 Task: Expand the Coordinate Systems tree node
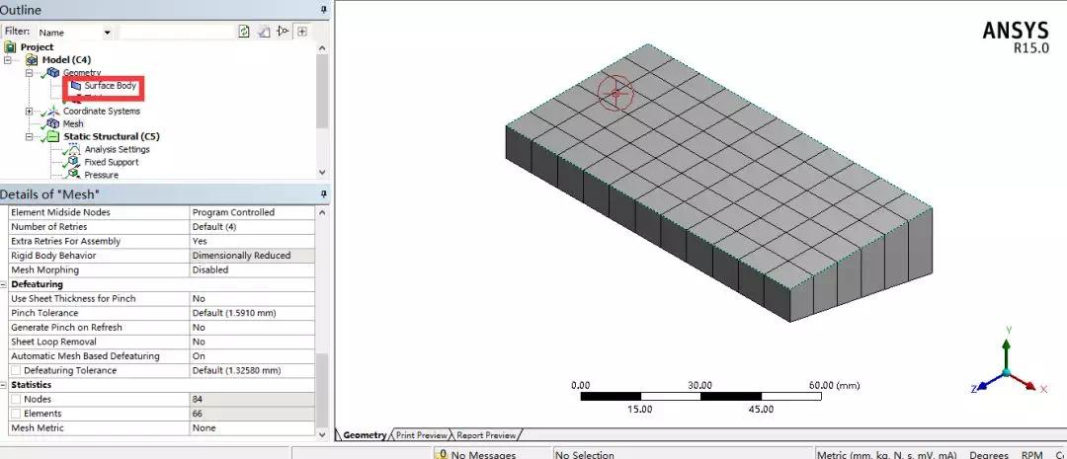point(28,111)
